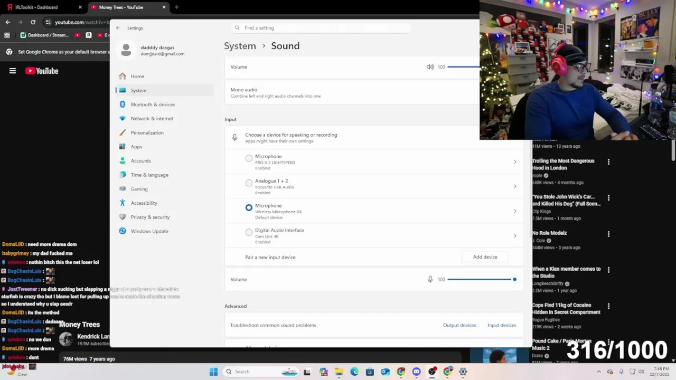Adjust the input volume slider
The width and height of the screenshot is (676, 380).
(482, 279)
